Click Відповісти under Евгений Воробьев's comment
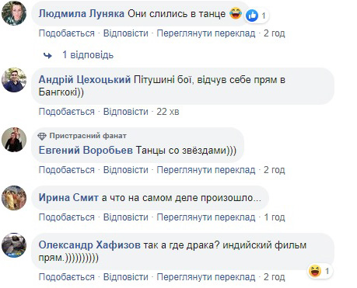Screen dimensions: 357x288 pos(126,170)
